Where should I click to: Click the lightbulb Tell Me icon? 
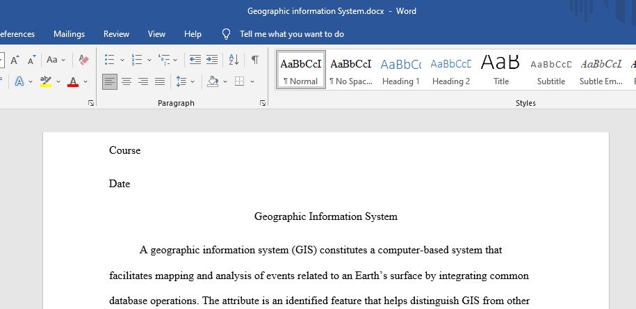coord(227,34)
